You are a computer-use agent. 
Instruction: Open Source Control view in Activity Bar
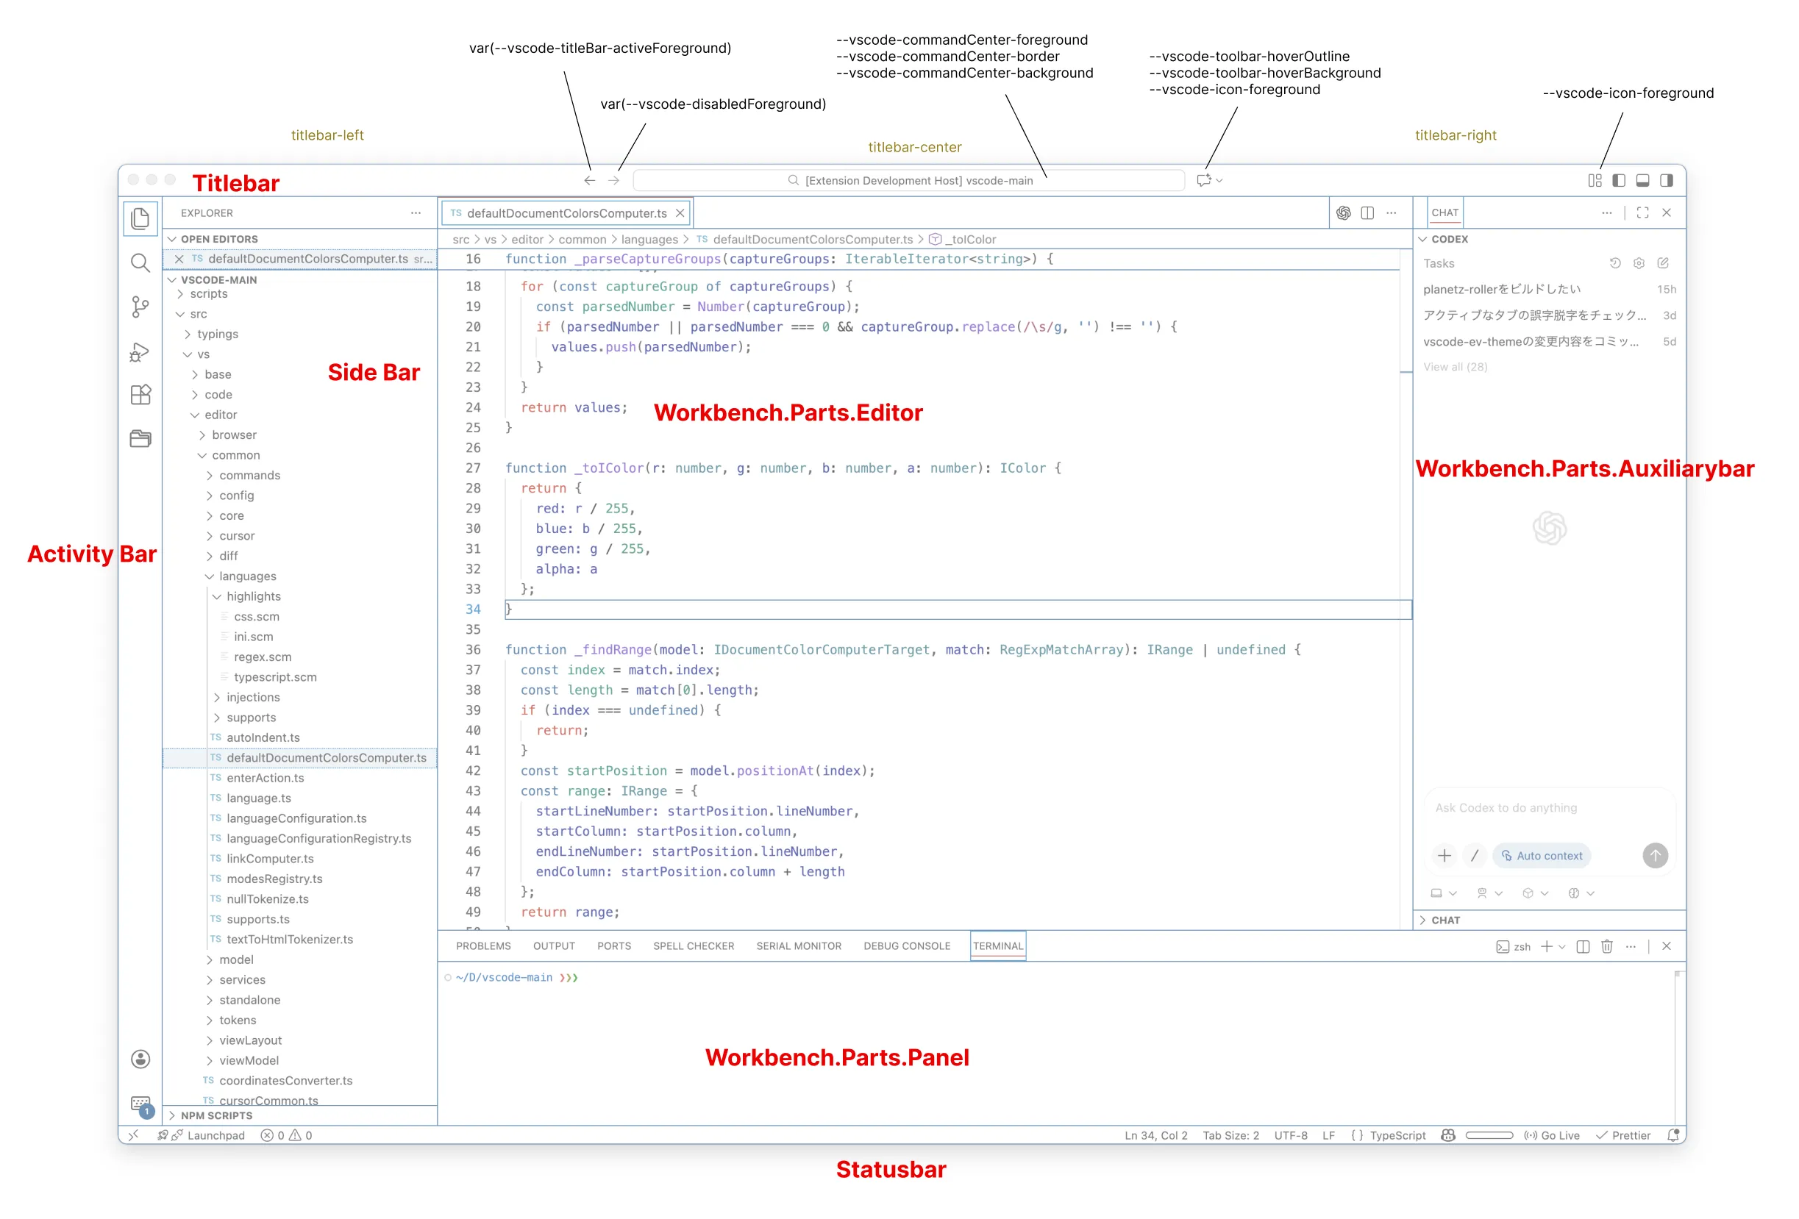[140, 307]
